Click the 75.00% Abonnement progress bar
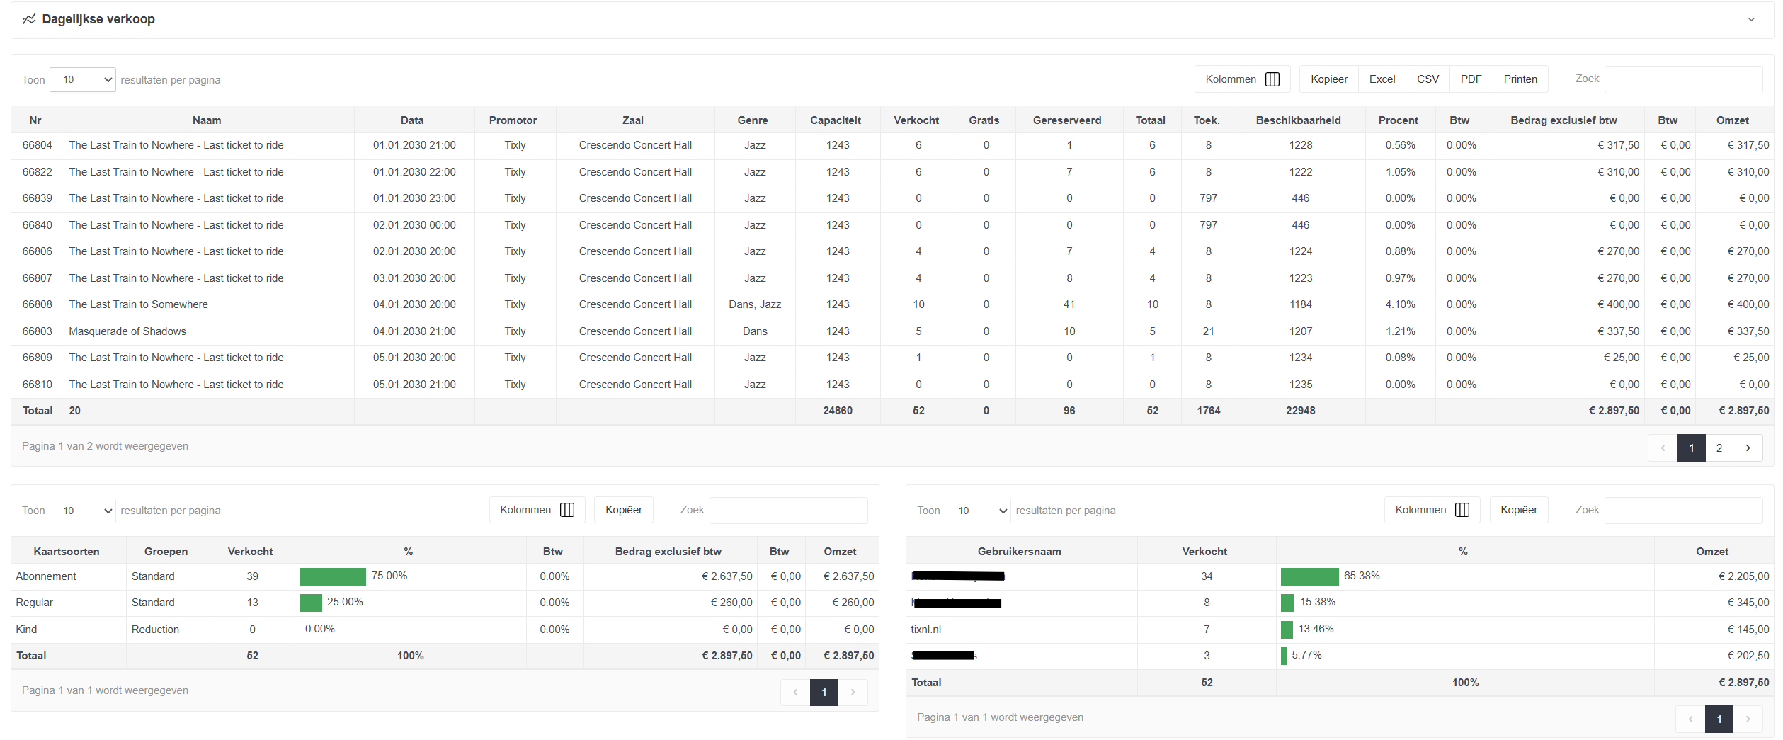 coord(332,576)
